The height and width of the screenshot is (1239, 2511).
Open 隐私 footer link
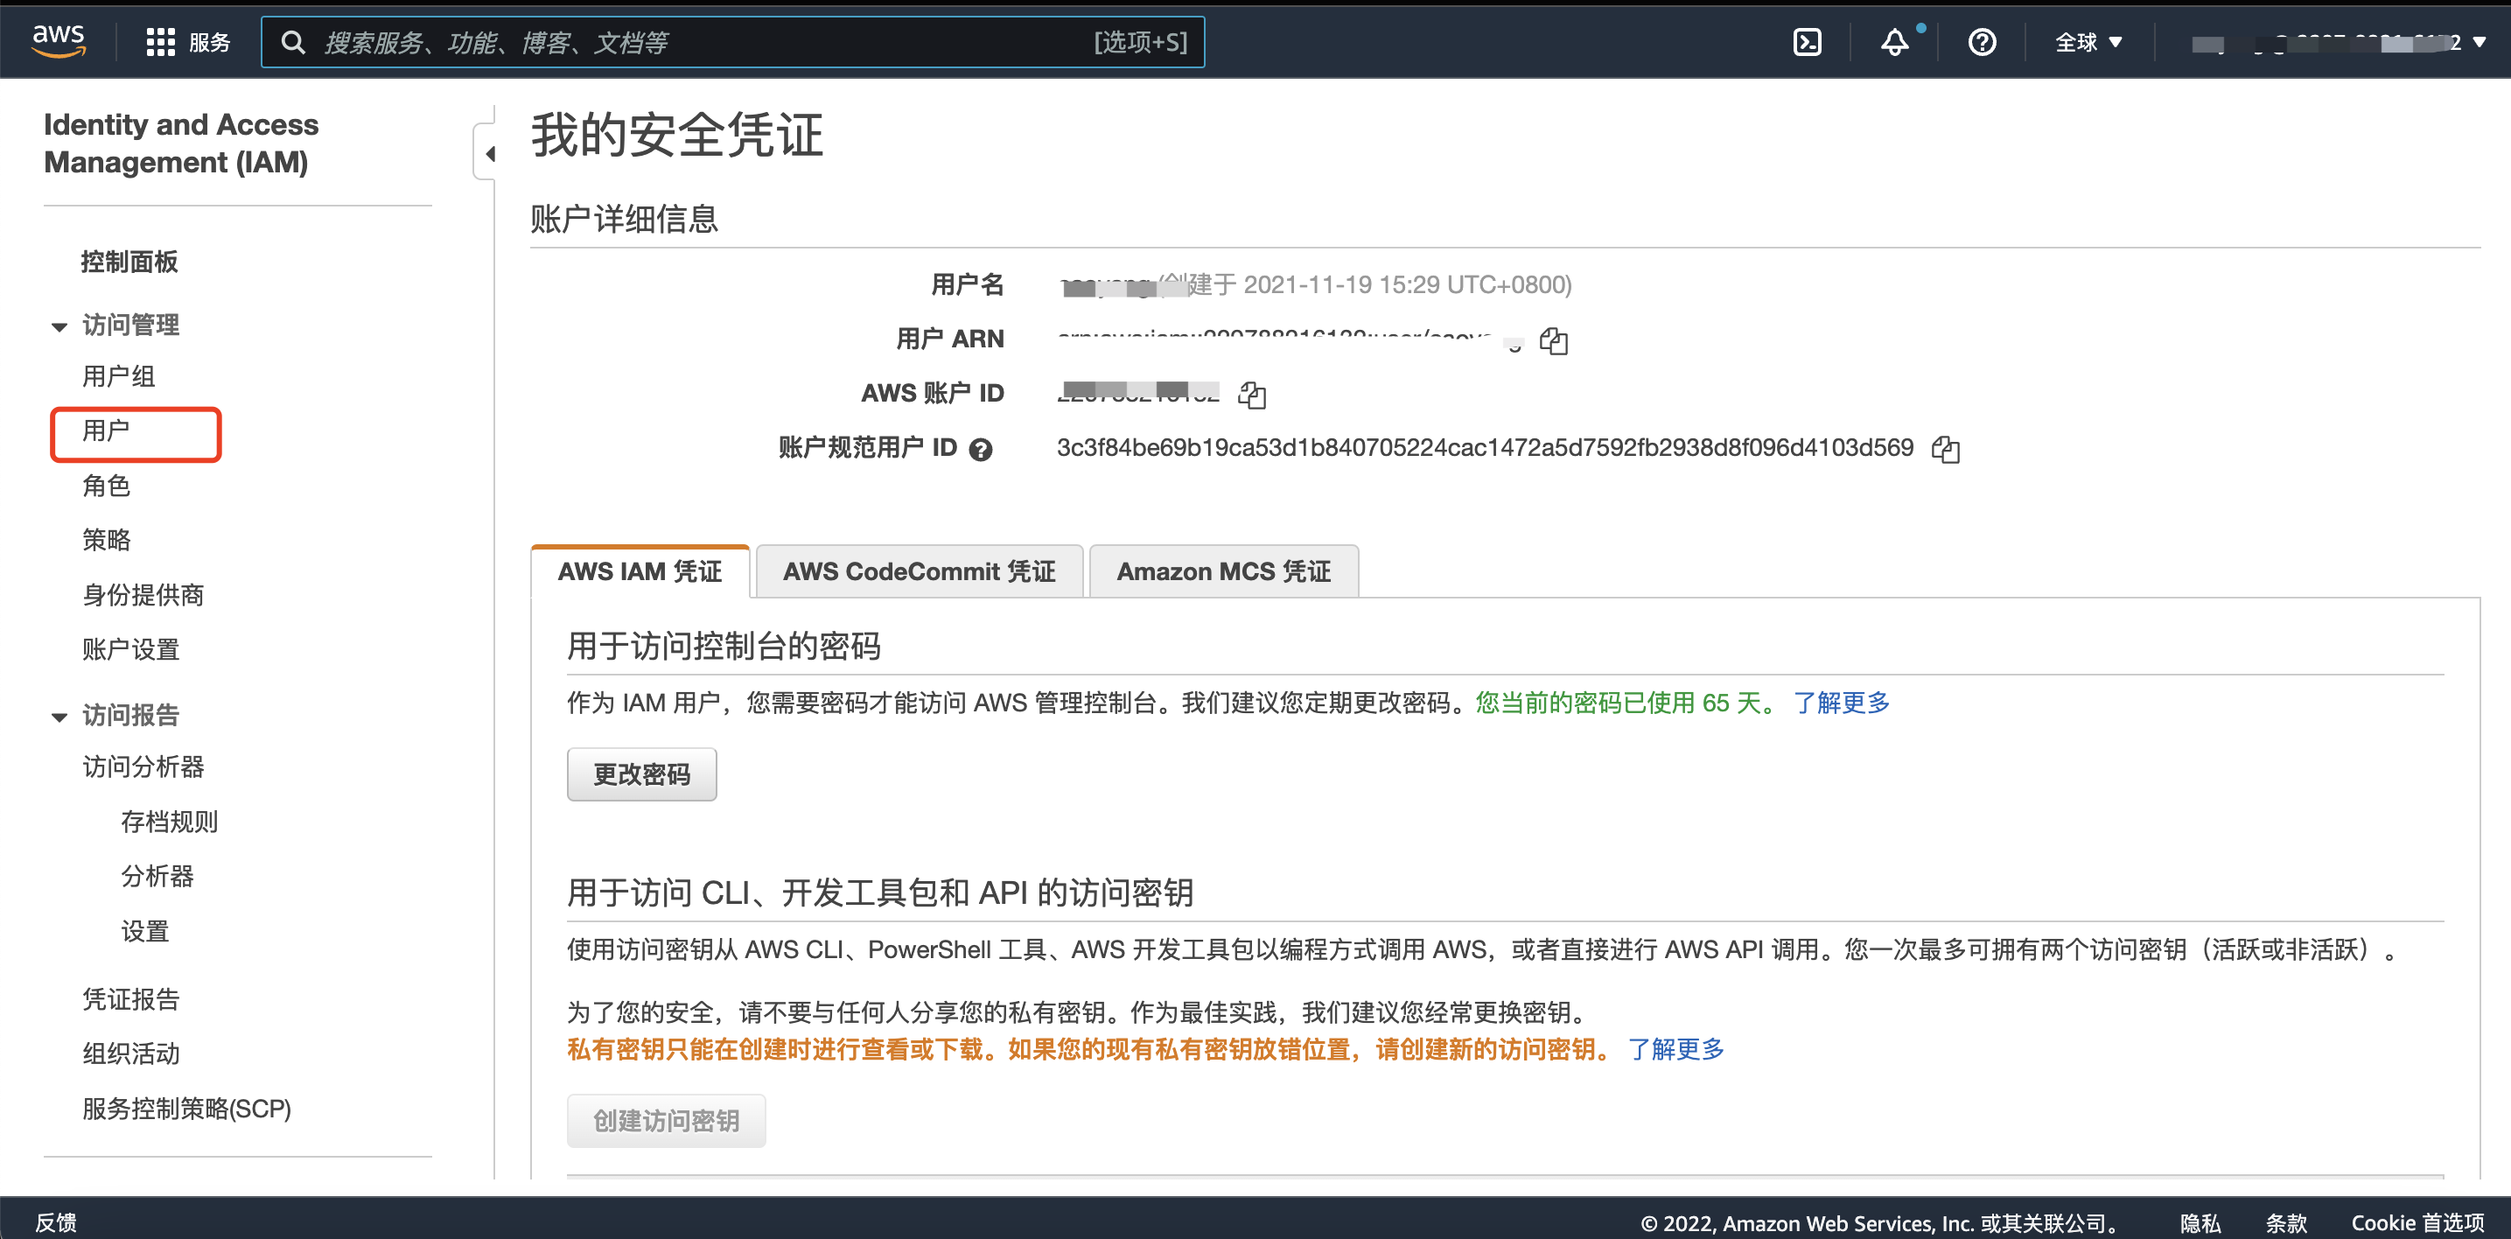coord(2200,1222)
